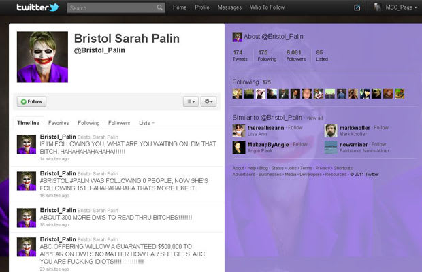The image size is (422, 272).
Task: Open the gear settings dropdown on profile
Action: point(208,101)
